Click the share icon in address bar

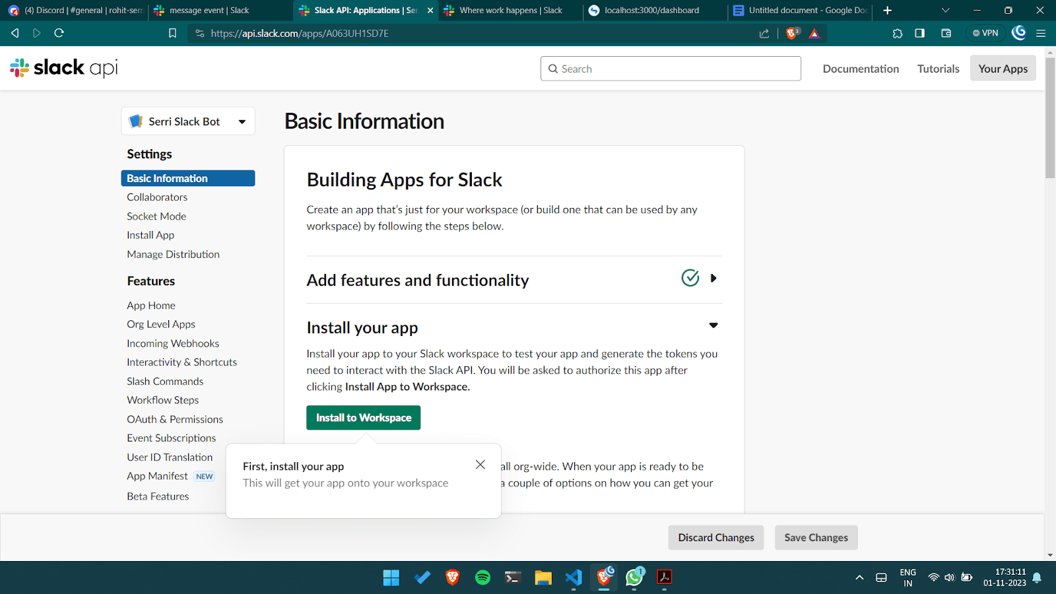click(764, 33)
